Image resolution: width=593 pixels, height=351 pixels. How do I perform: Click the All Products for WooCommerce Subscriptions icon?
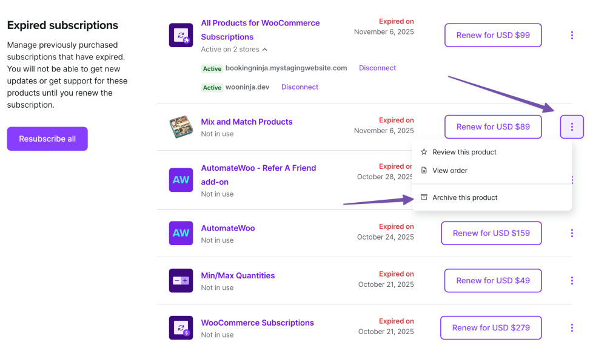tap(181, 35)
